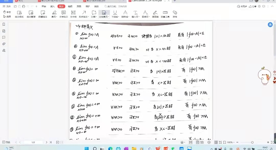Click the page number field 1/2
276x150 pixels.
33,142
